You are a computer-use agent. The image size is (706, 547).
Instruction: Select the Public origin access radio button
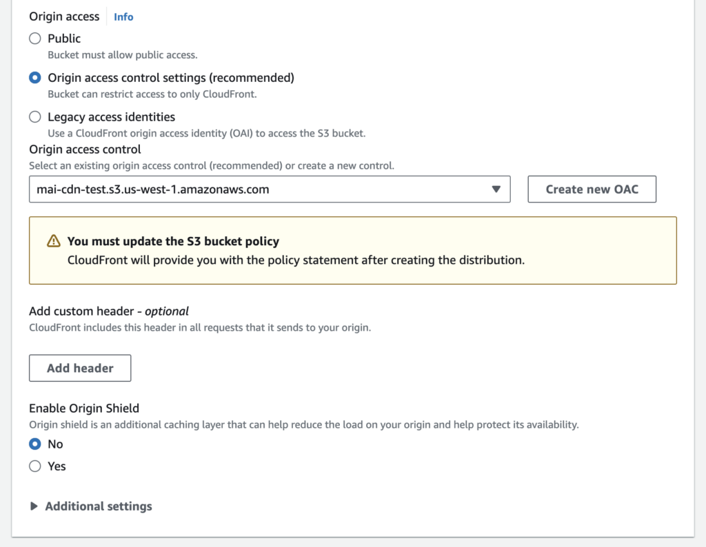[x=35, y=39]
